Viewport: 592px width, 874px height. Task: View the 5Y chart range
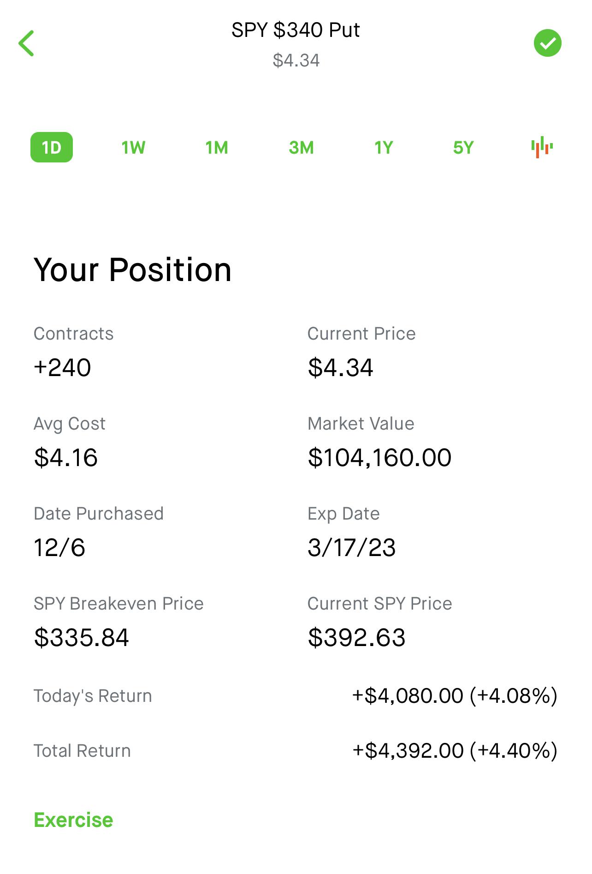pyautogui.click(x=463, y=148)
